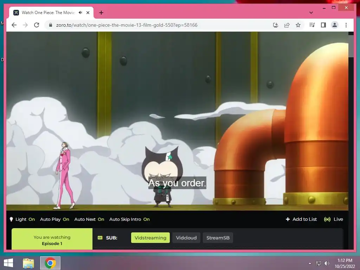
Task: Go back to the previous page
Action: pos(14,25)
